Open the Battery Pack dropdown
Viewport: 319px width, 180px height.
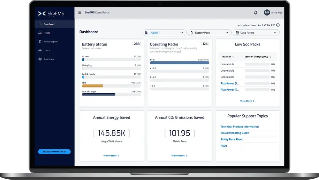click(x=210, y=33)
